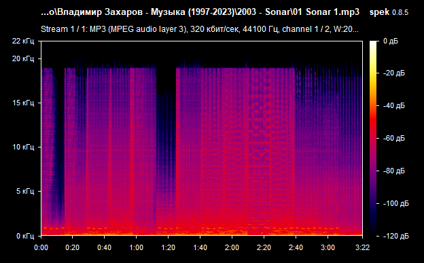Click the 1:20 time axis marker
The image size is (424, 263).
tap(169, 247)
